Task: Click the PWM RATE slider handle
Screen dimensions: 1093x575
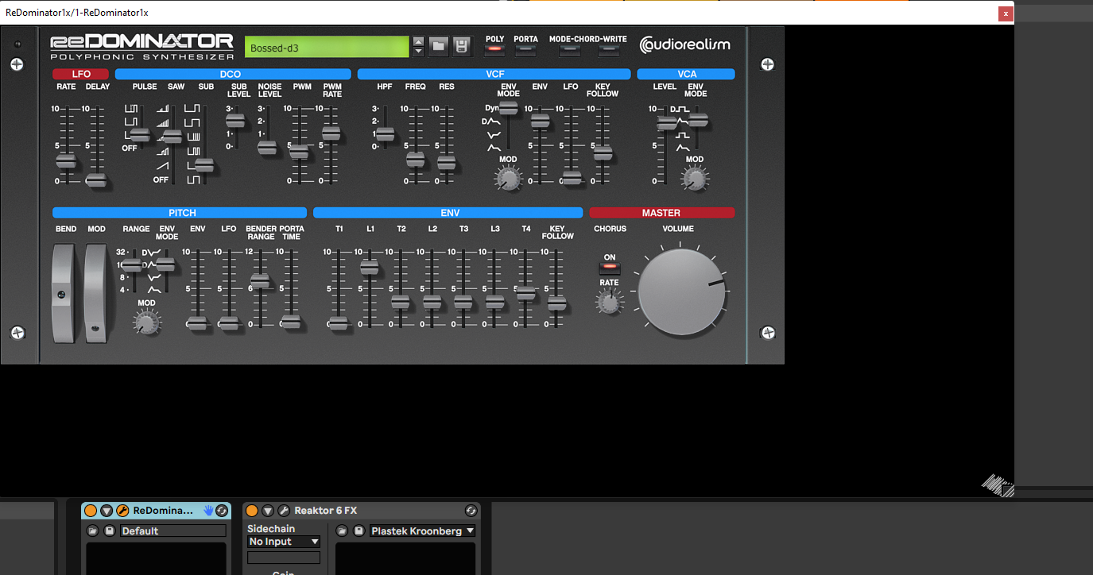Action: (x=331, y=133)
